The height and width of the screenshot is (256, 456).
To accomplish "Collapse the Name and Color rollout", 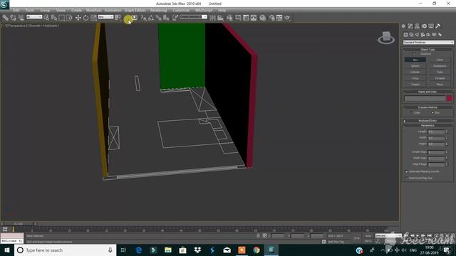I will point(427,92).
